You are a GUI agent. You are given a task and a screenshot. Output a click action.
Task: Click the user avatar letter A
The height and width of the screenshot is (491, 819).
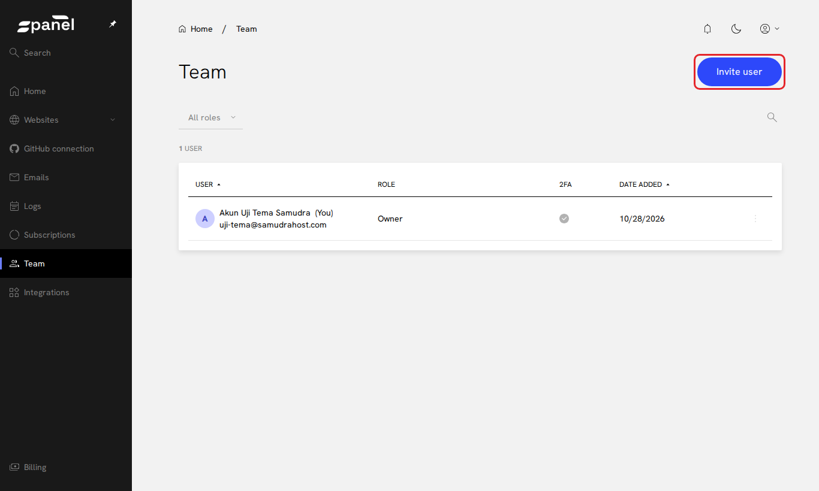[x=205, y=219]
